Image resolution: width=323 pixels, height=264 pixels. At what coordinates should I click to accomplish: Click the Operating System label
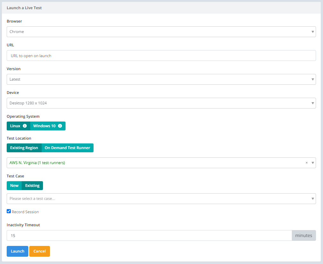[x=23, y=116]
